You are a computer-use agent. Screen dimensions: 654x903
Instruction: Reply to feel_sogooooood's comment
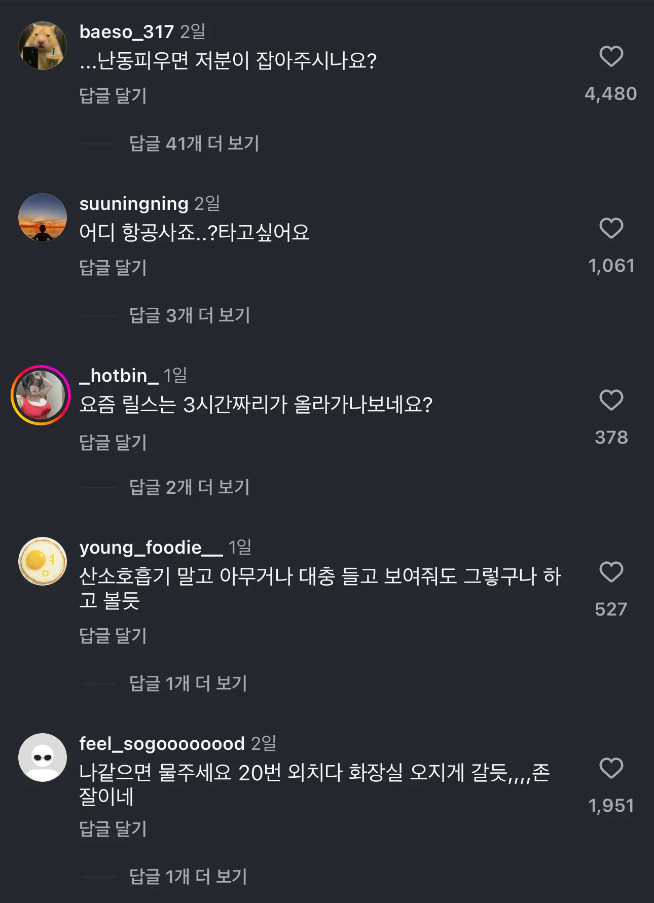point(113,829)
